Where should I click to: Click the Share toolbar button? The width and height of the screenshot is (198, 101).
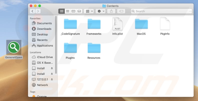pos(111,11)
